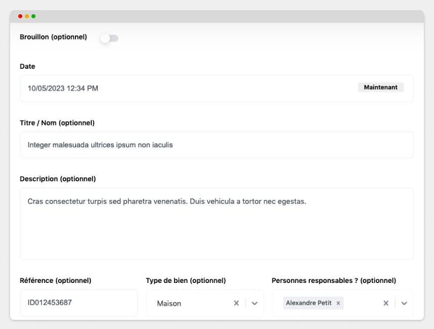Click the Maintenant button in Date field
The width and height of the screenshot is (434, 329).
381,87
